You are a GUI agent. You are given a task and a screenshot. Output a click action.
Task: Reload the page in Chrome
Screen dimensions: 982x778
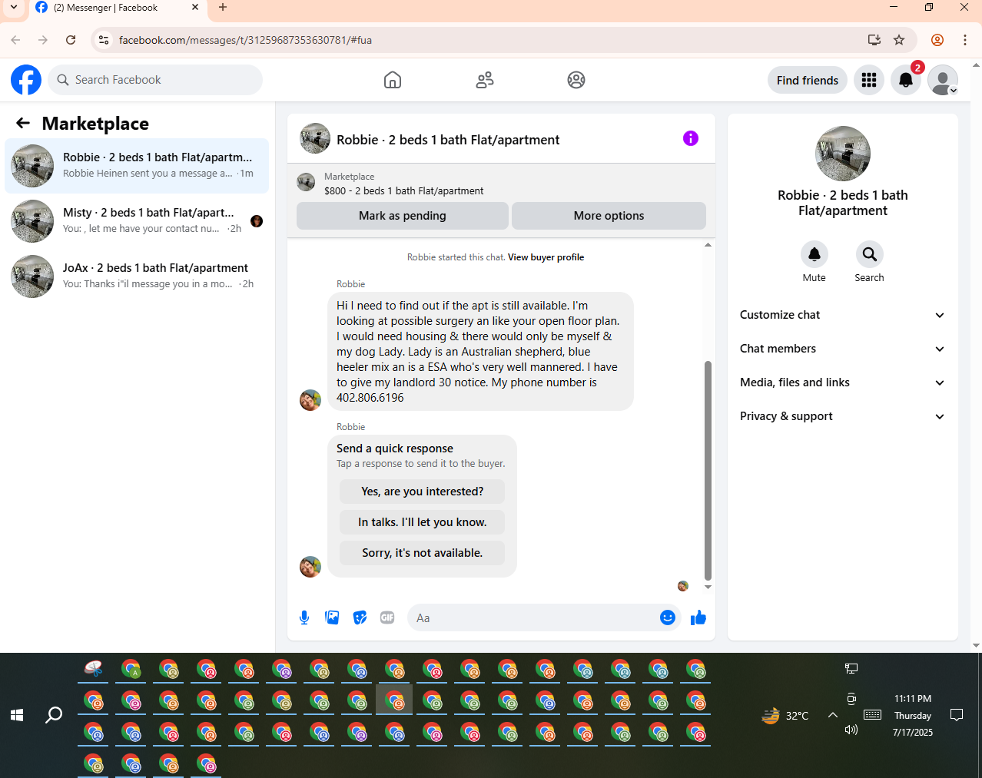pos(71,40)
